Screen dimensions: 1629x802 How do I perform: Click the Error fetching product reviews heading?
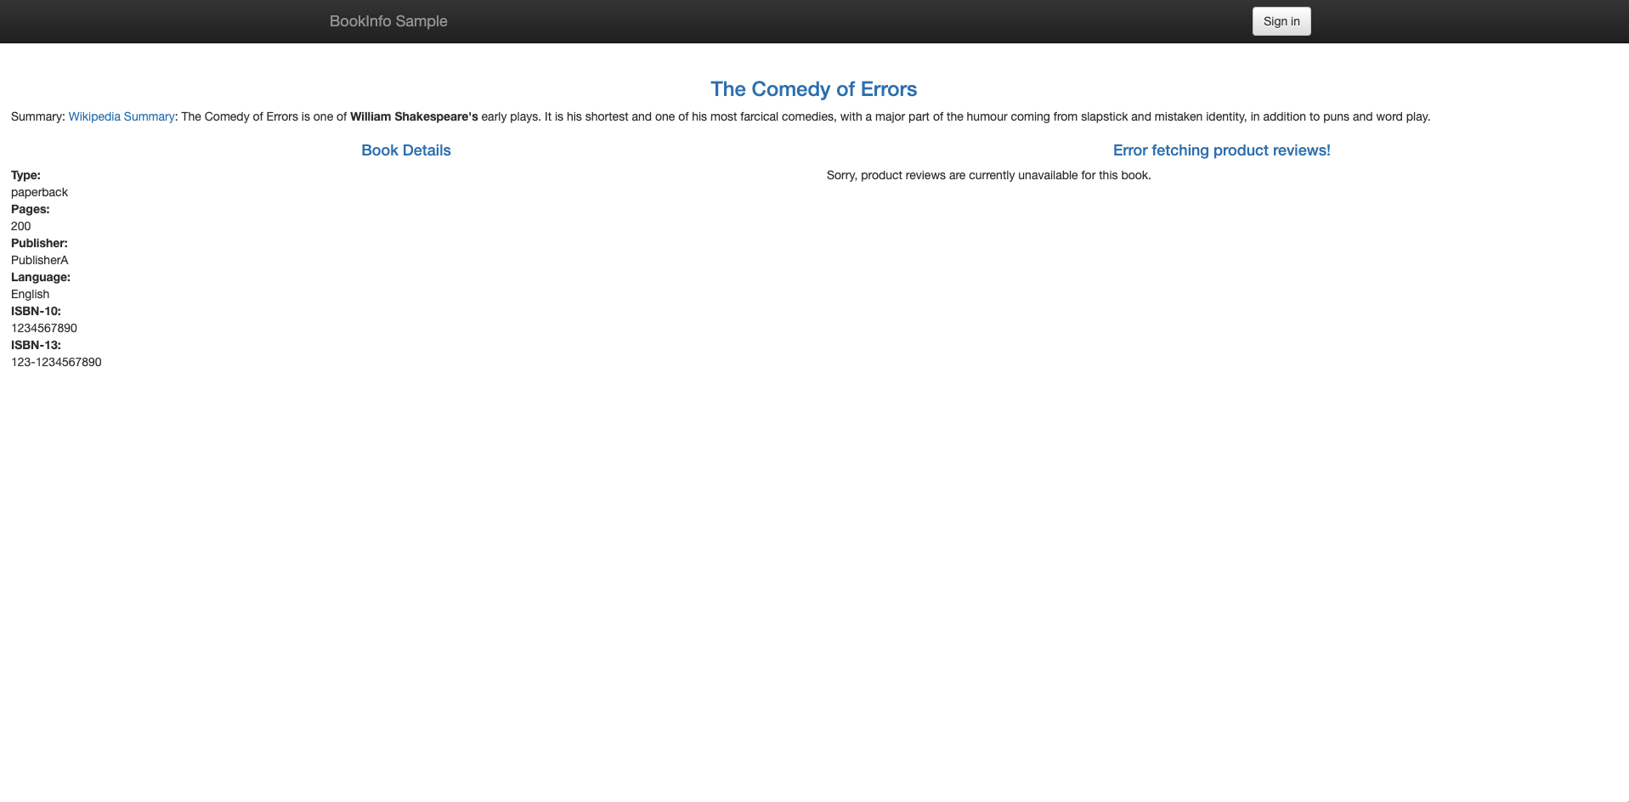[x=1221, y=150]
